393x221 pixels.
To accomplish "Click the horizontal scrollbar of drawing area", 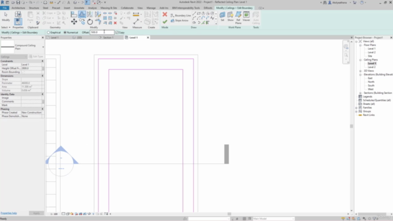I will pos(229,214).
